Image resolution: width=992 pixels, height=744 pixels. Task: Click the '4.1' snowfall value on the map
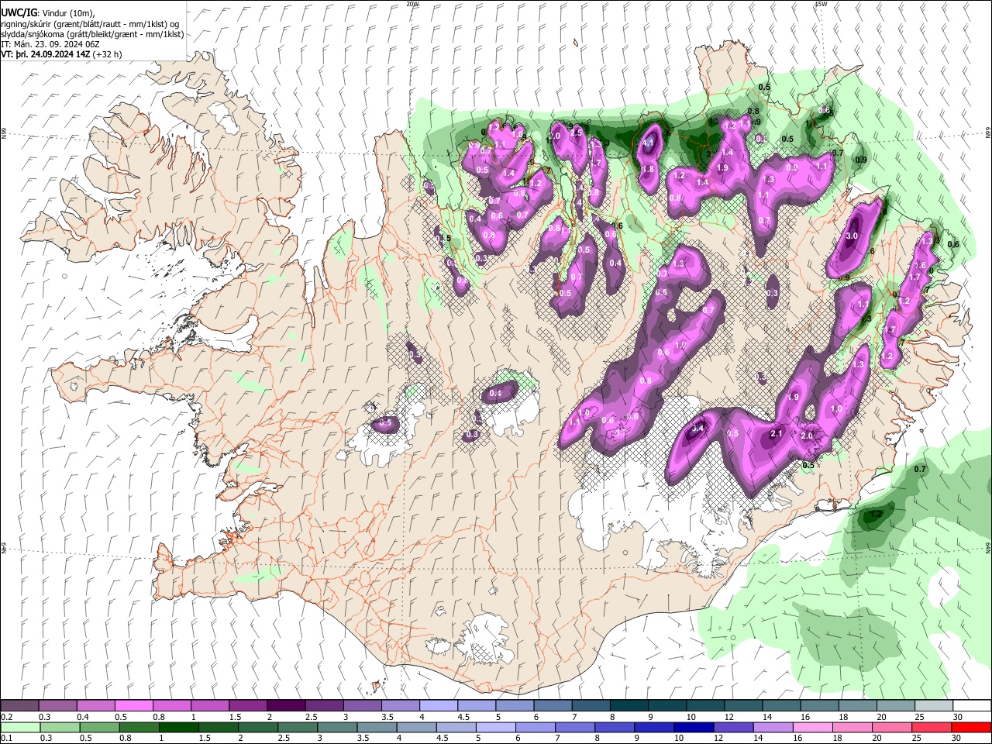point(648,143)
